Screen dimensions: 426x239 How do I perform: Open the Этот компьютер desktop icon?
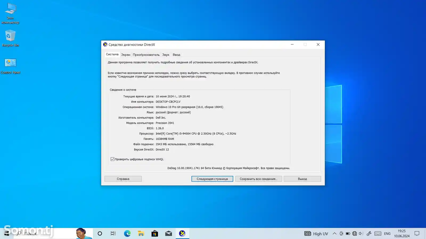(10, 13)
